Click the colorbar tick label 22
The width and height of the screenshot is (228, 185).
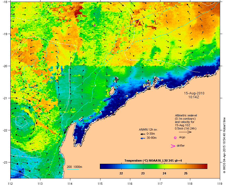point(121,173)
